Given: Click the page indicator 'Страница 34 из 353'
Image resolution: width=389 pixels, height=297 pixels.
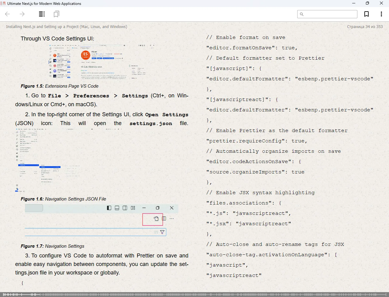Looking at the screenshot, I should (365, 27).
